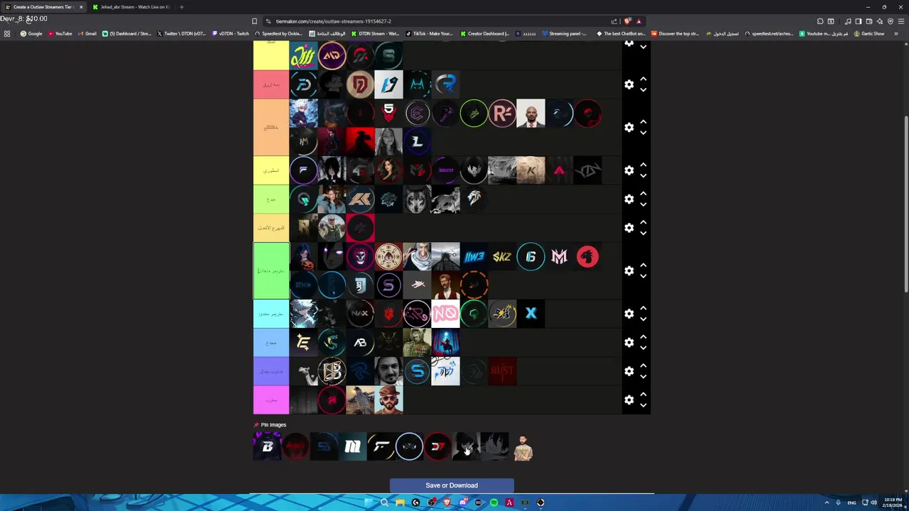
Task: Move the magenta tier row up
Action: [x=643, y=395]
